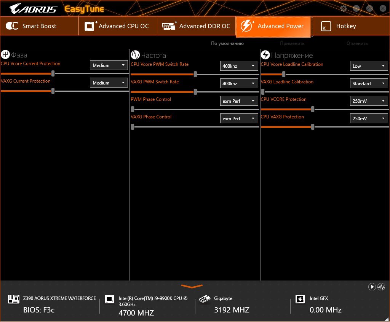Click the round up-arrow title bar button

[369, 8]
